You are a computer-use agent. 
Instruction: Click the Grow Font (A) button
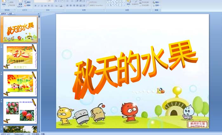coord(56,1)
